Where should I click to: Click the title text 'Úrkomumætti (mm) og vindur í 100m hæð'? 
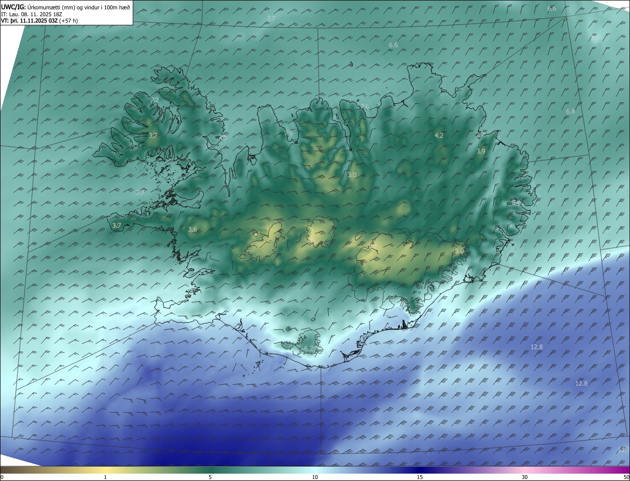pyautogui.click(x=79, y=7)
